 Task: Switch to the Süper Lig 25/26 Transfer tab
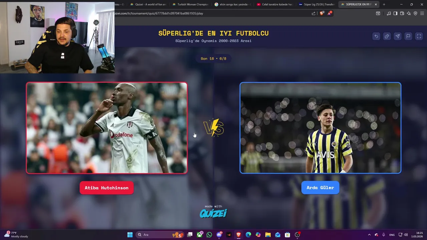click(317, 4)
